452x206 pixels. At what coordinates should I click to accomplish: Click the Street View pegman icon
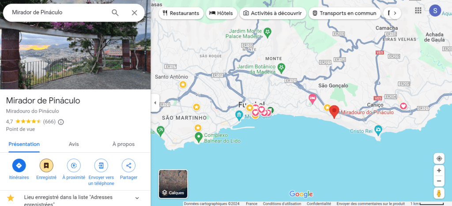tap(439, 193)
